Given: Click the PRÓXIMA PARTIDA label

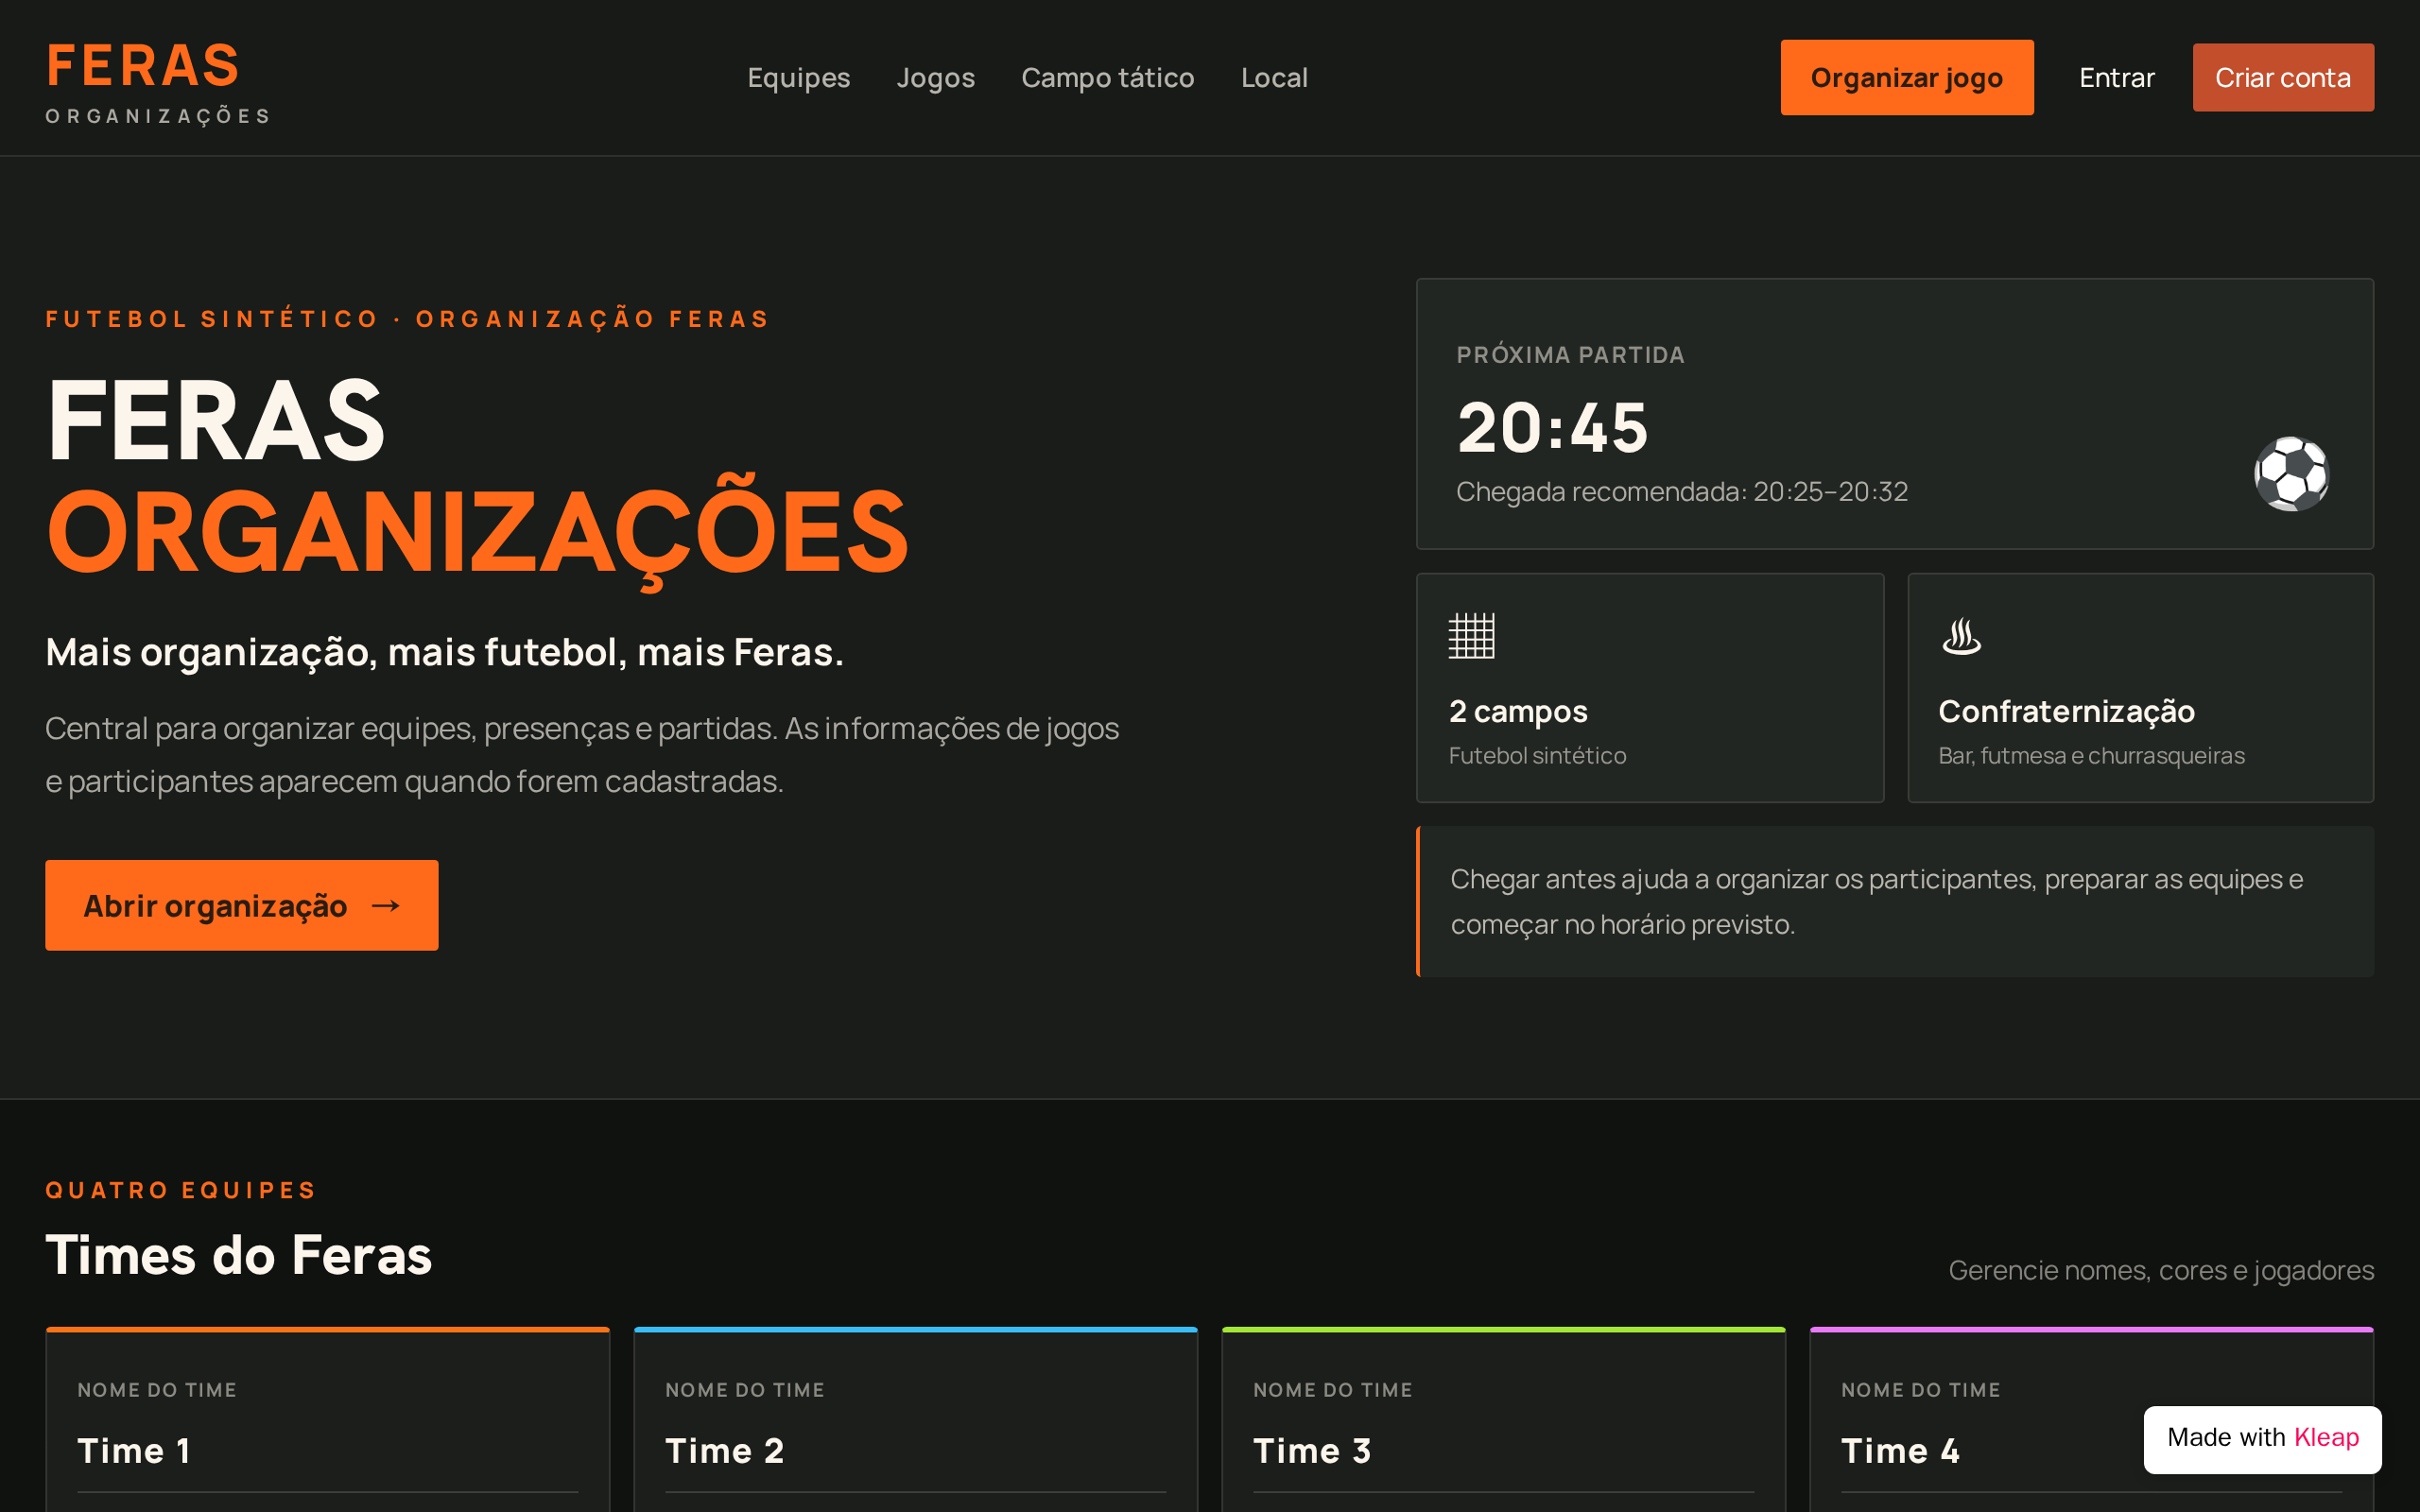Looking at the screenshot, I should click(1570, 355).
